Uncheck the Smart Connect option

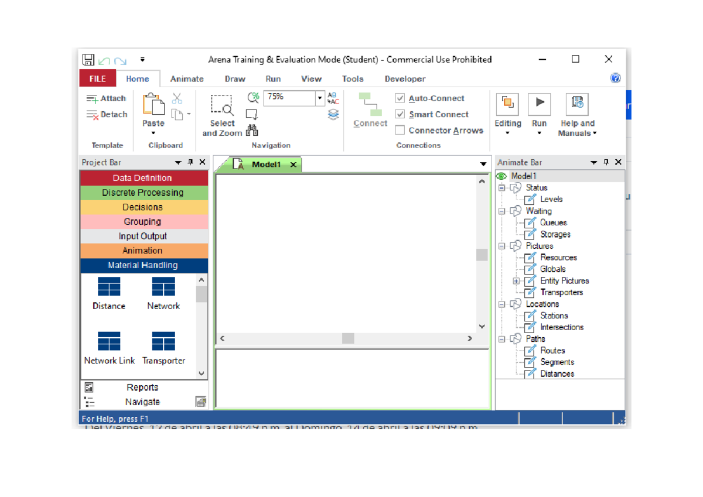pos(400,114)
